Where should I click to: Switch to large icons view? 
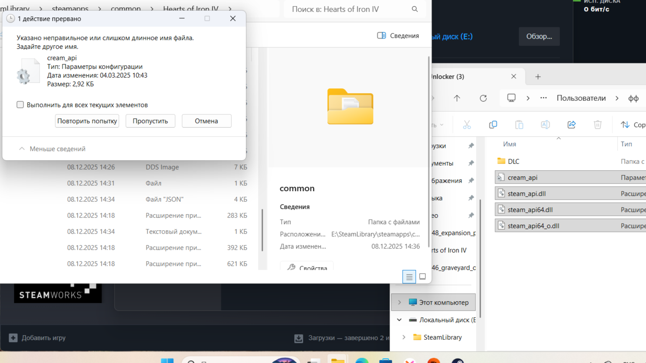422,276
